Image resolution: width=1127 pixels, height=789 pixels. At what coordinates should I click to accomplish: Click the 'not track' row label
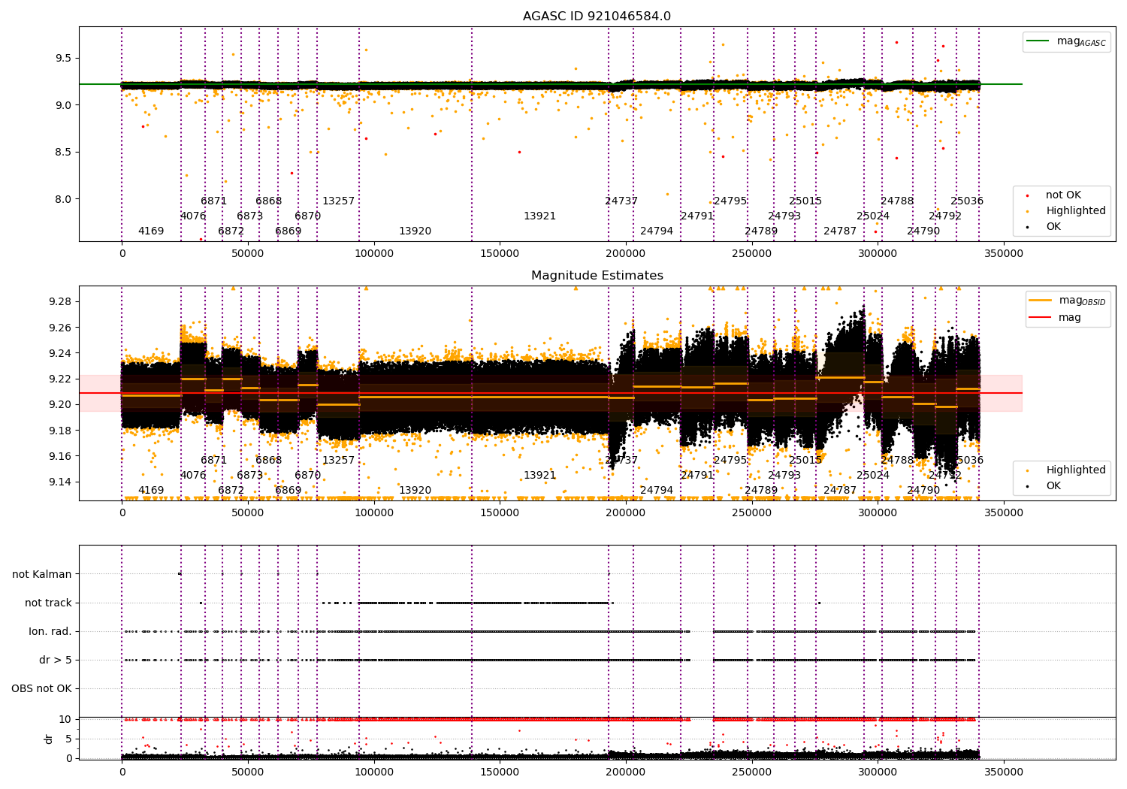click(48, 603)
